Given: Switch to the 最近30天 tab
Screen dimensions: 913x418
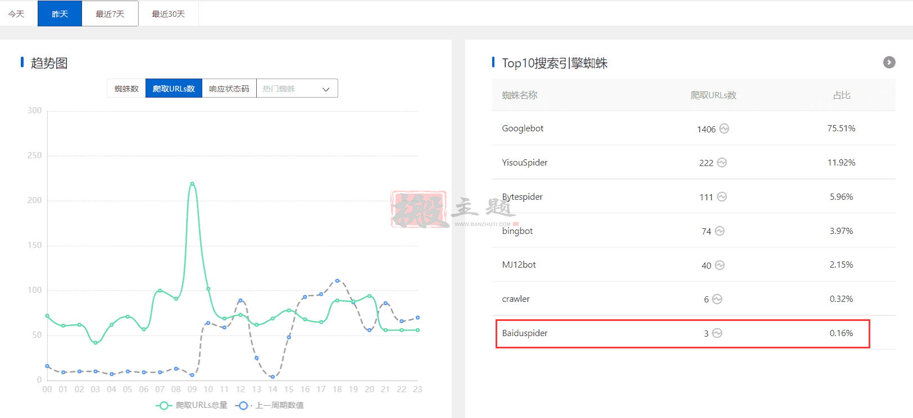Looking at the screenshot, I should coord(169,13).
